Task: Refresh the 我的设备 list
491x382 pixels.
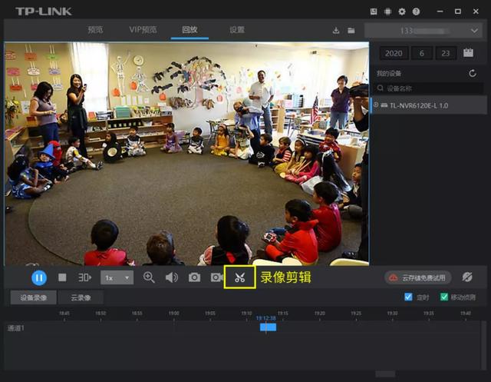Action: pyautogui.click(x=473, y=73)
